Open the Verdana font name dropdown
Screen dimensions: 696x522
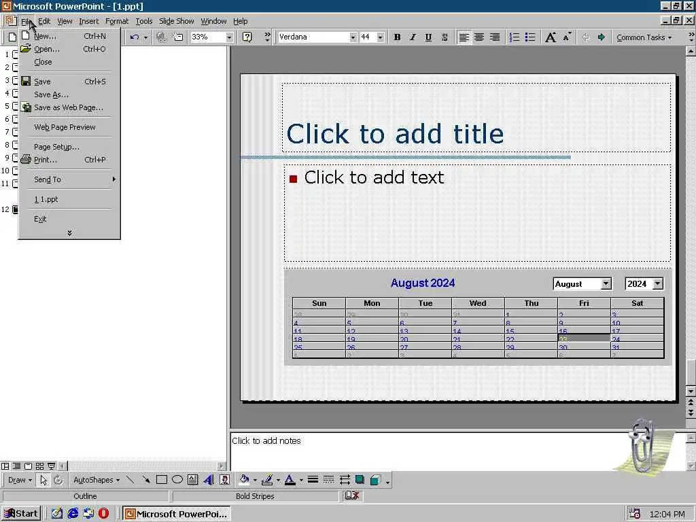click(353, 37)
